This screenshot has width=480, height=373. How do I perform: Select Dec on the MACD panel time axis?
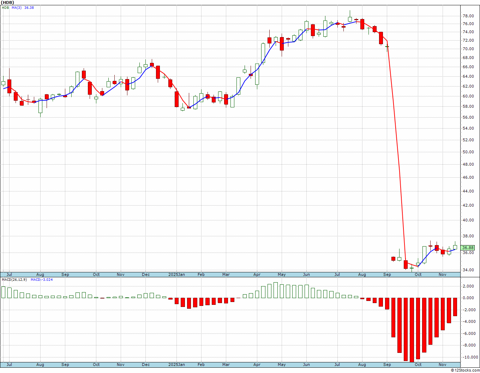pyautogui.click(x=146, y=365)
